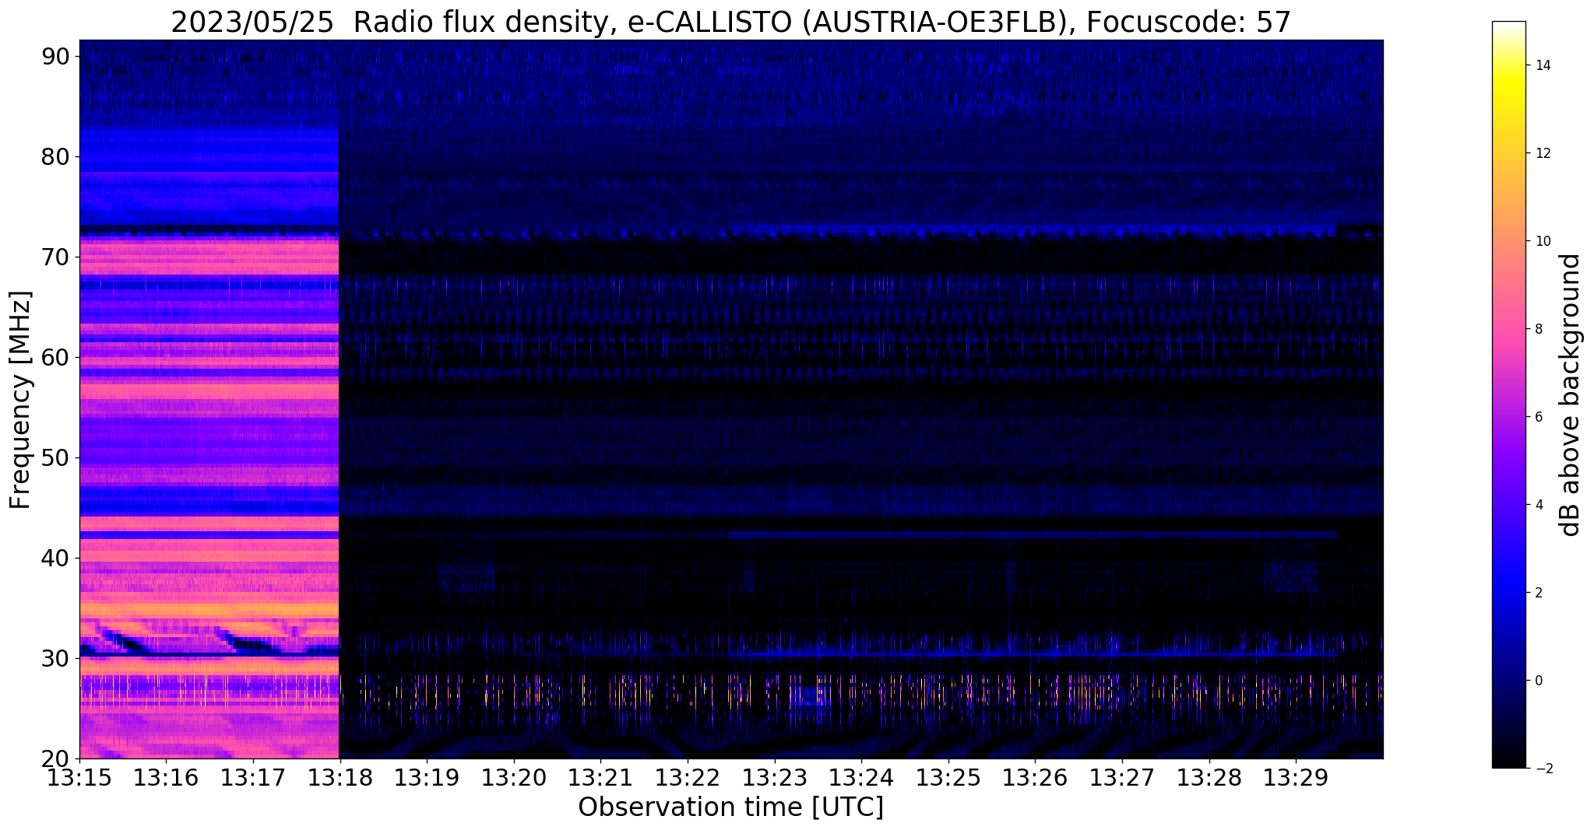This screenshot has width=1594, height=830.
Task: Click the 13:20 time tick label
Action: point(514,778)
